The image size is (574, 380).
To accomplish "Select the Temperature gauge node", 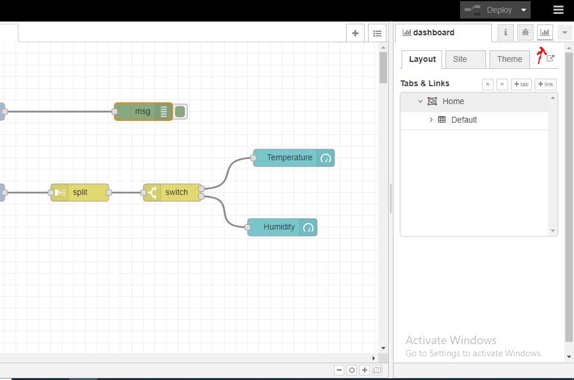I will (293, 158).
